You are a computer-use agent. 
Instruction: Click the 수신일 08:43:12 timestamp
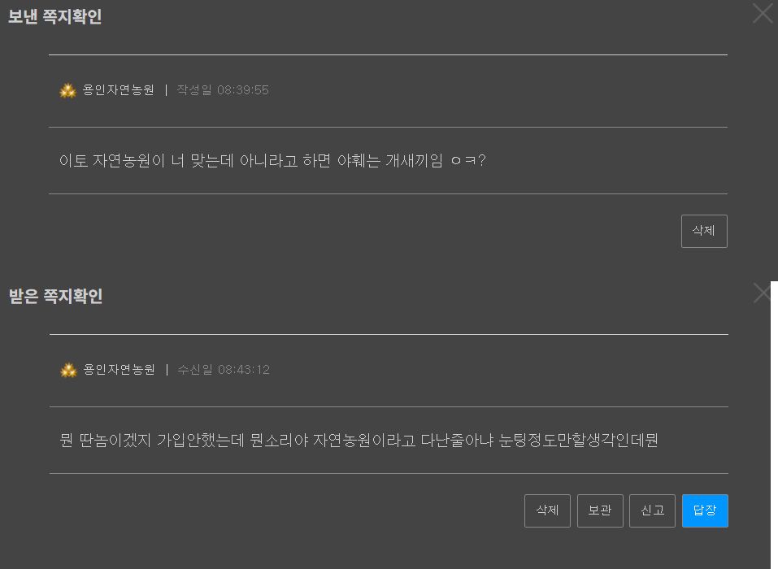tap(224, 370)
